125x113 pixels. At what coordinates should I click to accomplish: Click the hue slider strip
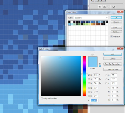click(x=84, y=76)
